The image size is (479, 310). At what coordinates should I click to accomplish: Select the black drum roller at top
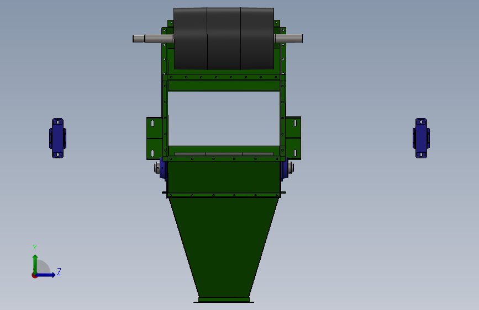pos(224,39)
